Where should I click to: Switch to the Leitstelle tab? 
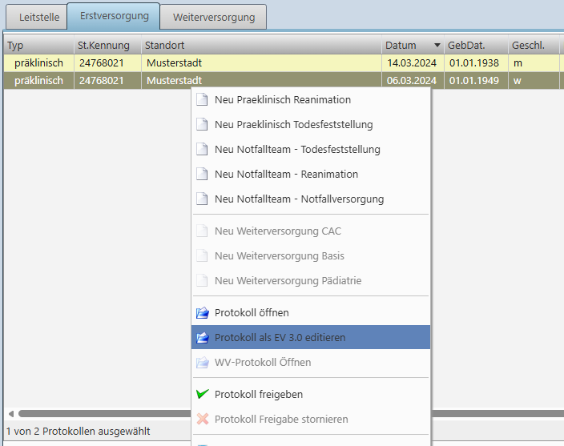(x=38, y=17)
